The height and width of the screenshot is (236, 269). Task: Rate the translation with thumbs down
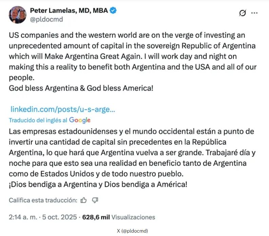(x=95, y=200)
